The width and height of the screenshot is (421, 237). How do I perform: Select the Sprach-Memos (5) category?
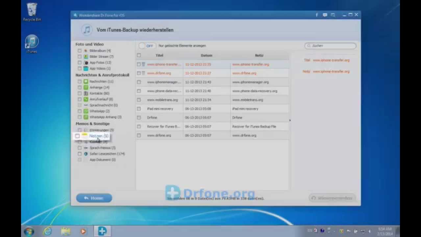click(x=103, y=148)
